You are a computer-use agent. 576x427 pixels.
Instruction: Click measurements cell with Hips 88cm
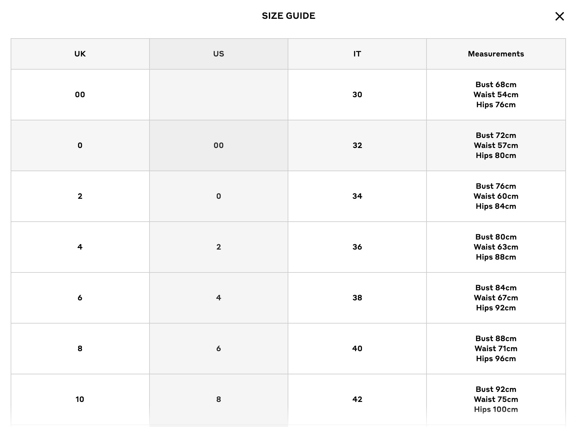pyautogui.click(x=496, y=247)
